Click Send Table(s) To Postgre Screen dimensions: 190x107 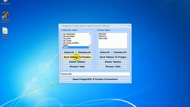[x=113, y=57]
